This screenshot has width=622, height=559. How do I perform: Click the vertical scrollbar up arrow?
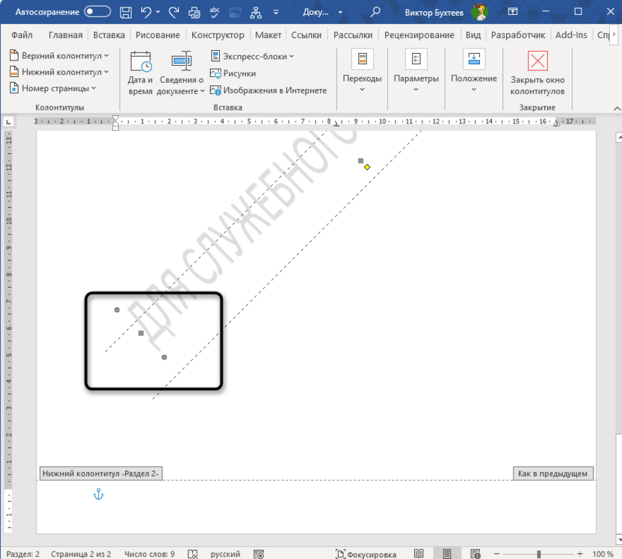pos(618,138)
